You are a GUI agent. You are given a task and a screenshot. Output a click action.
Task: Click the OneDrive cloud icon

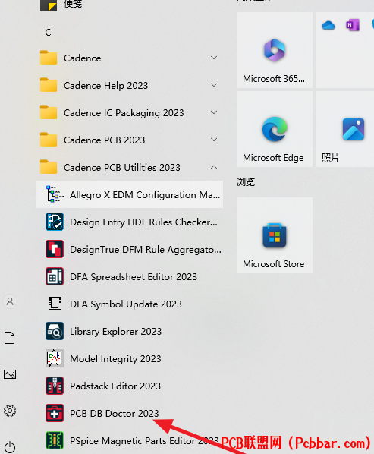[328, 25]
